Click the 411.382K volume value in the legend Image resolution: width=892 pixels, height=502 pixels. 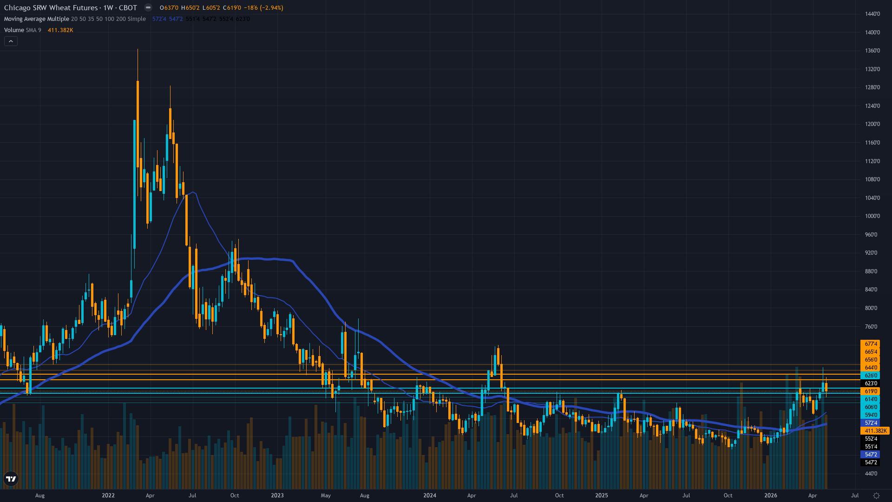[60, 30]
